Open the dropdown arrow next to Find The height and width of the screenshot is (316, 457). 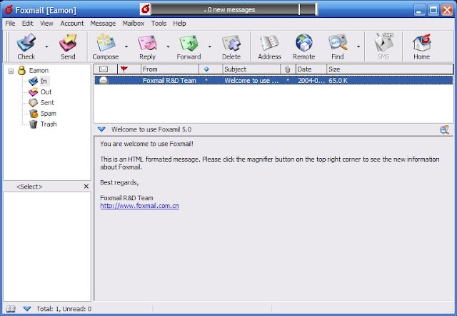pyautogui.click(x=358, y=46)
